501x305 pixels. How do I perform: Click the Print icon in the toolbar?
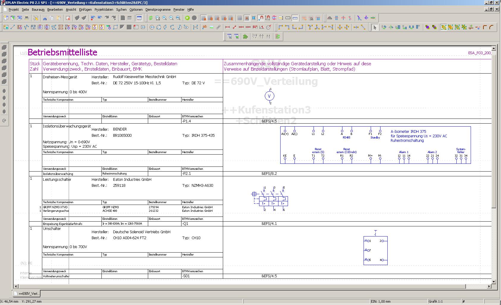point(26,18)
